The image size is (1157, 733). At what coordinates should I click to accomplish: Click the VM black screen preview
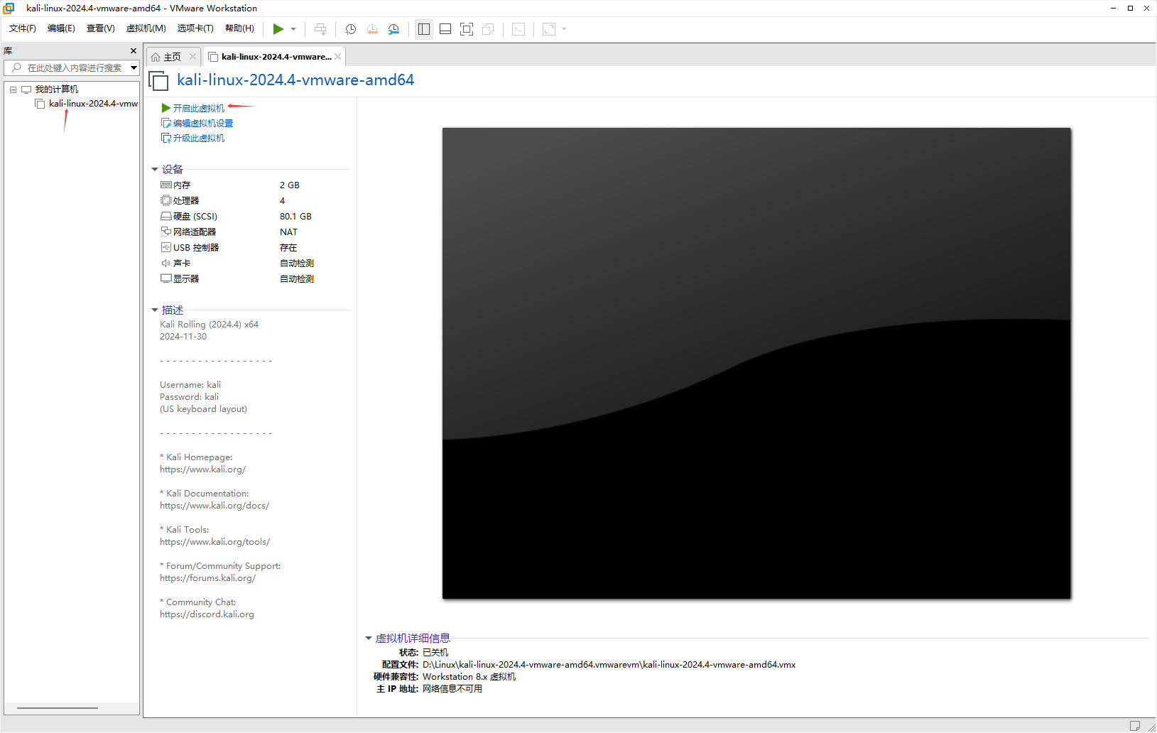pos(756,363)
